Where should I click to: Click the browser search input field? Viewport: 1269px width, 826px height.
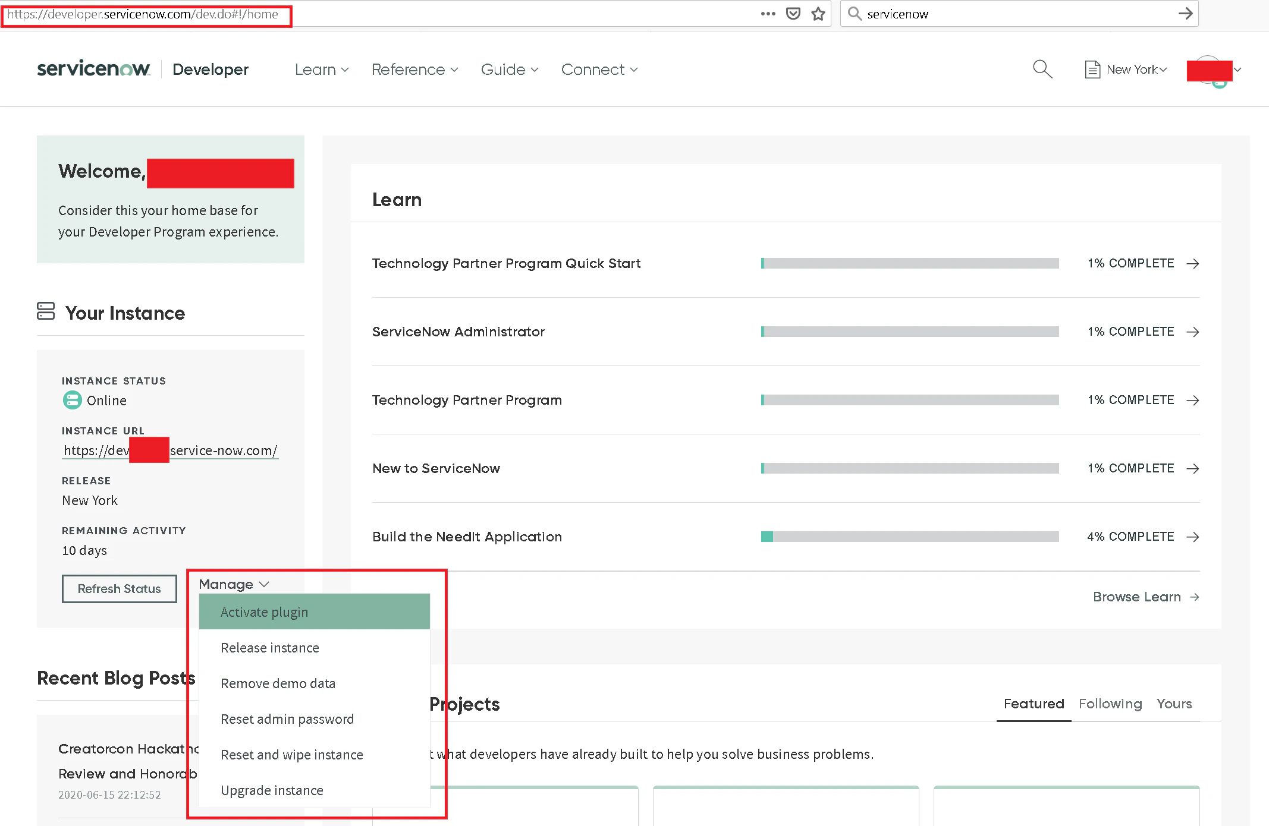click(1011, 14)
